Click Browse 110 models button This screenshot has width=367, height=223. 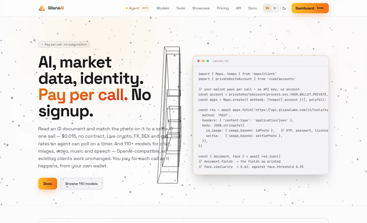point(82,184)
